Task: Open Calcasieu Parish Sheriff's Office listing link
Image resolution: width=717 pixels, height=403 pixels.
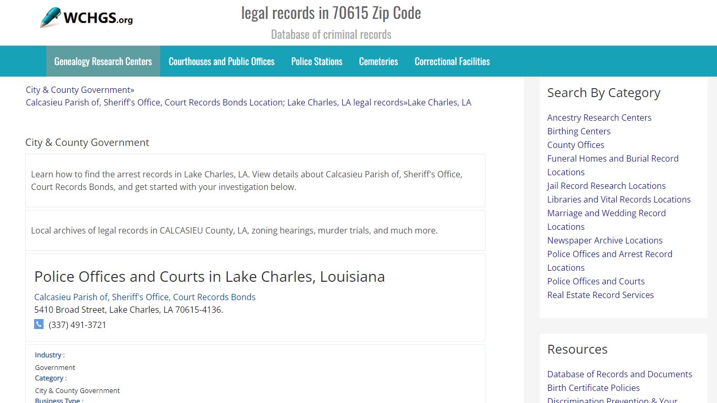Action: (x=145, y=297)
